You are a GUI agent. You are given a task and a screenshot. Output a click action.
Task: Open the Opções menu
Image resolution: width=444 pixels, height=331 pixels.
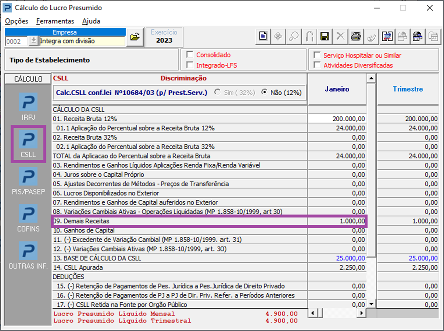(16, 21)
